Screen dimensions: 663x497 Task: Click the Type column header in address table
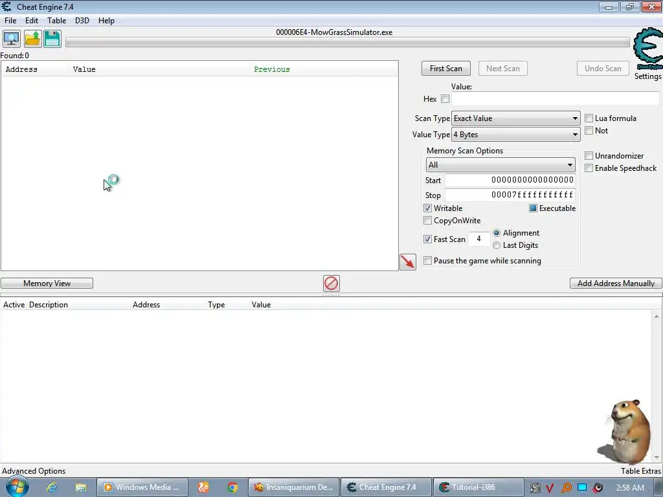[227, 305]
